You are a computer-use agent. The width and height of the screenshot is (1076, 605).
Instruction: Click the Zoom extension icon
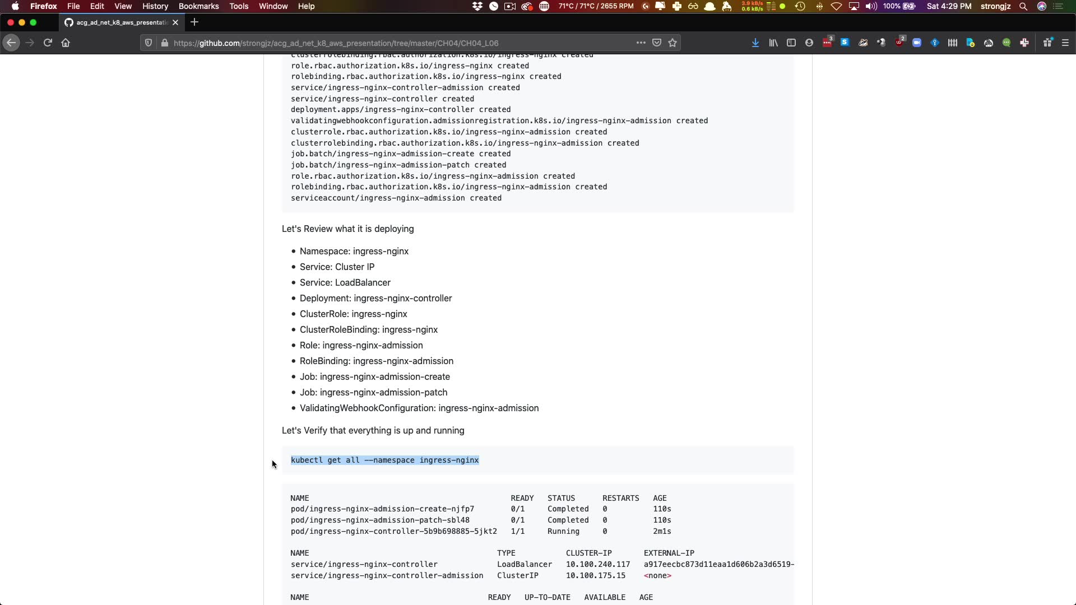[917, 43]
